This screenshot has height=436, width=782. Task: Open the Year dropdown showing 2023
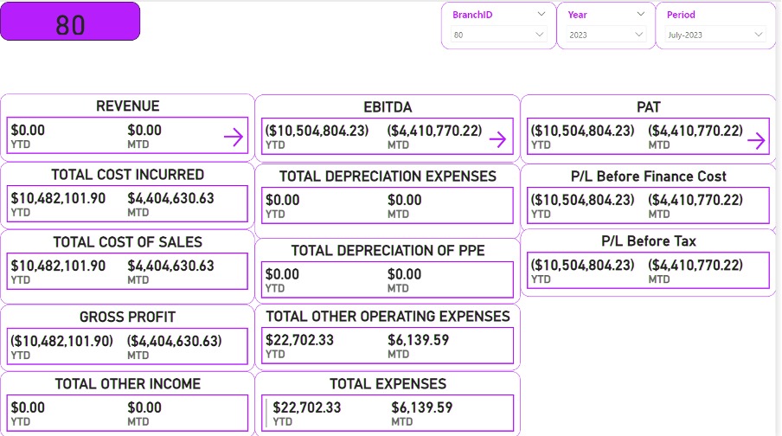[x=606, y=35]
